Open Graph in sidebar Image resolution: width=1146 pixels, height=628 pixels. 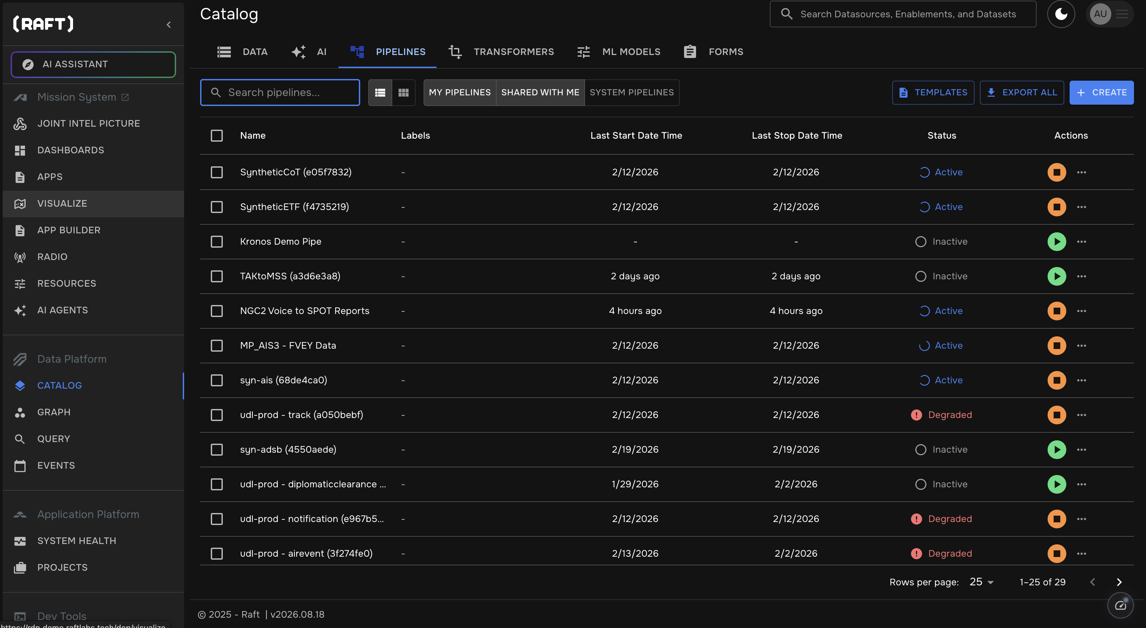click(x=93, y=412)
